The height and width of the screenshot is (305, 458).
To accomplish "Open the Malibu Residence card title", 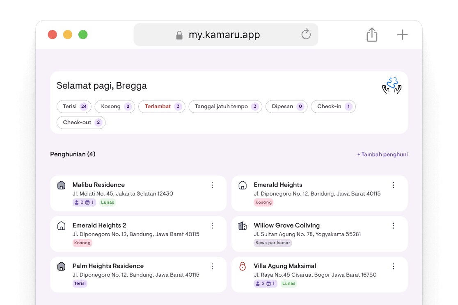I will (x=98, y=185).
